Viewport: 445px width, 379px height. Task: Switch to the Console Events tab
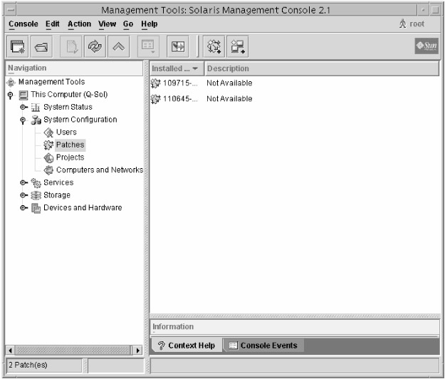[x=263, y=346]
